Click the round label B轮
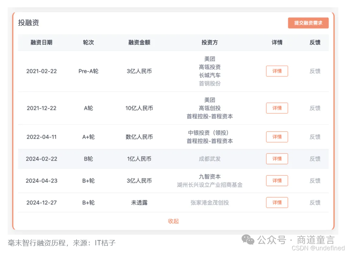The image size is (346, 254). (x=88, y=159)
